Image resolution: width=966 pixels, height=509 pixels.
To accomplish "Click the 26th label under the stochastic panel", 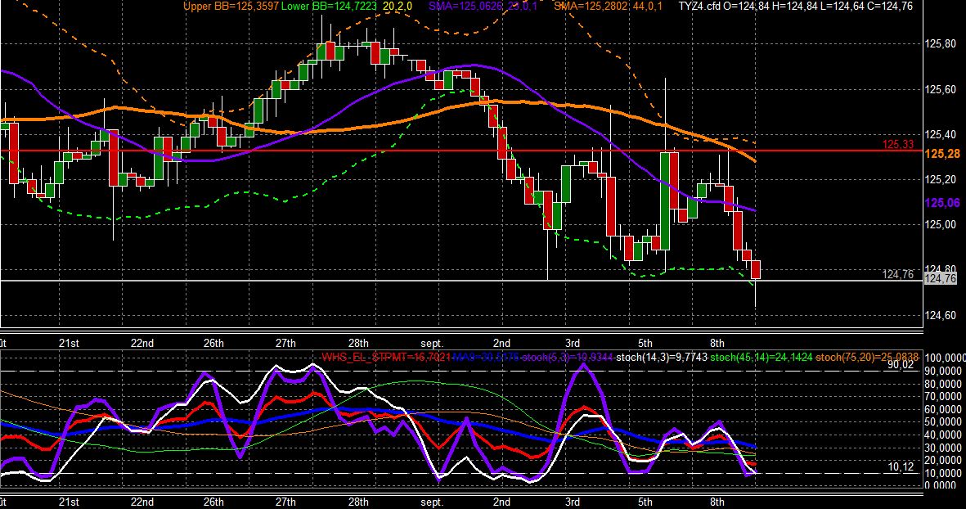I will [213, 502].
